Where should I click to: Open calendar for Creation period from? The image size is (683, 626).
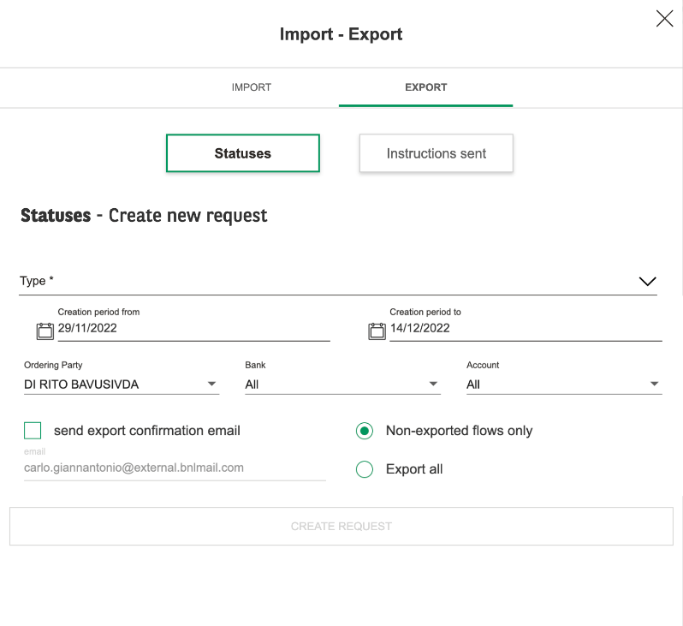(x=45, y=331)
